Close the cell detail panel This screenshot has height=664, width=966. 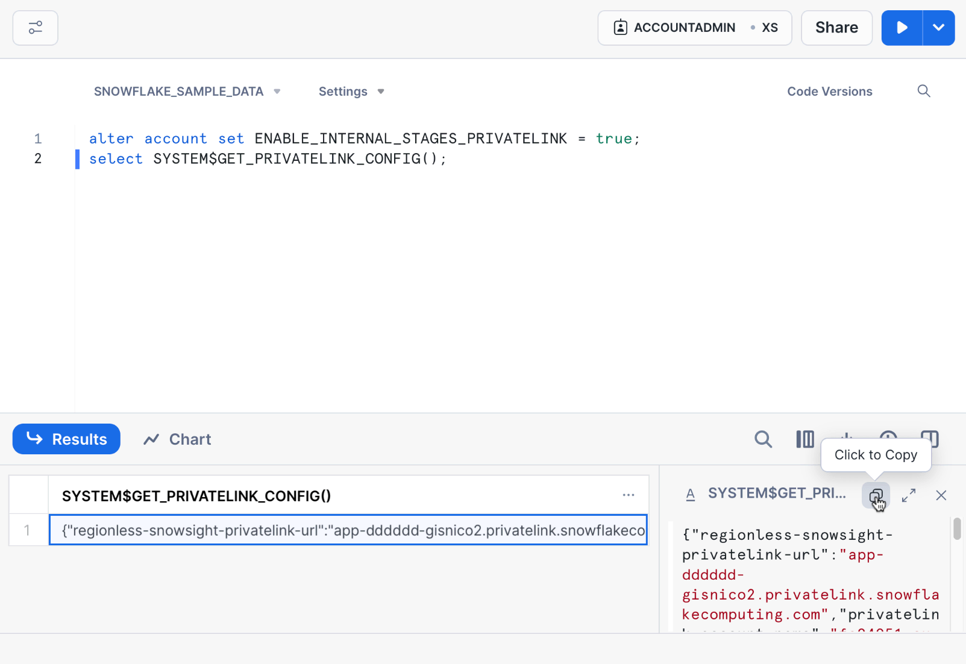(941, 495)
